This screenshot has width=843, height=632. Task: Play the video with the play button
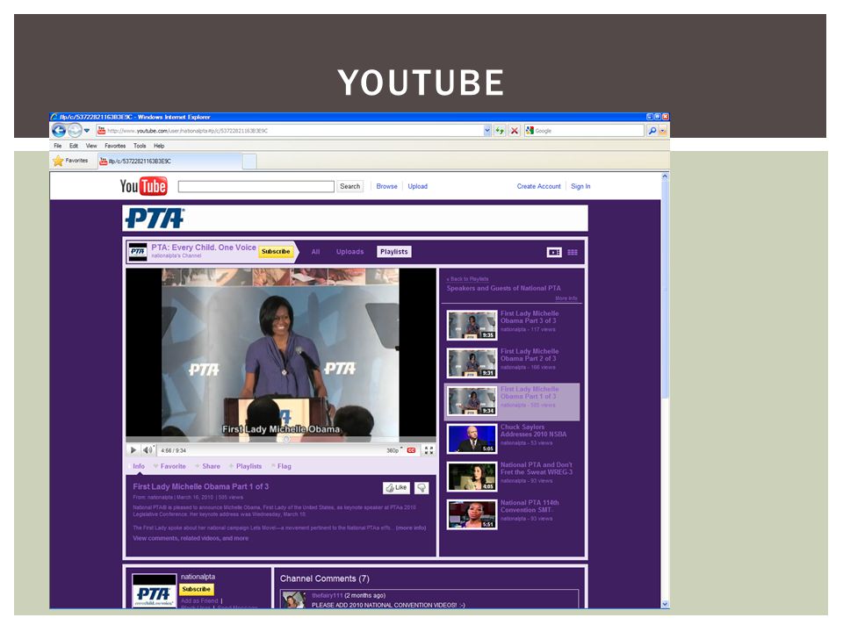(x=133, y=450)
